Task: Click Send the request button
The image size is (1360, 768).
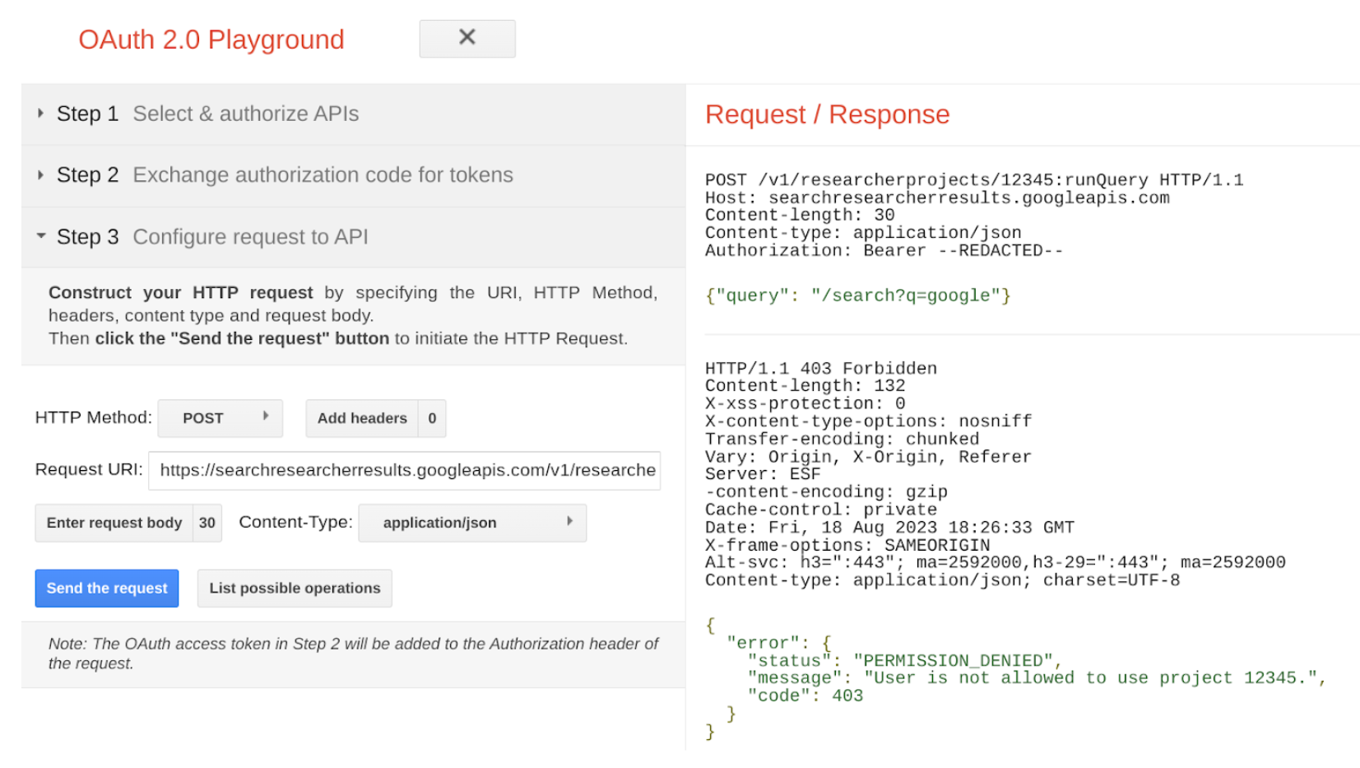Action: click(107, 589)
